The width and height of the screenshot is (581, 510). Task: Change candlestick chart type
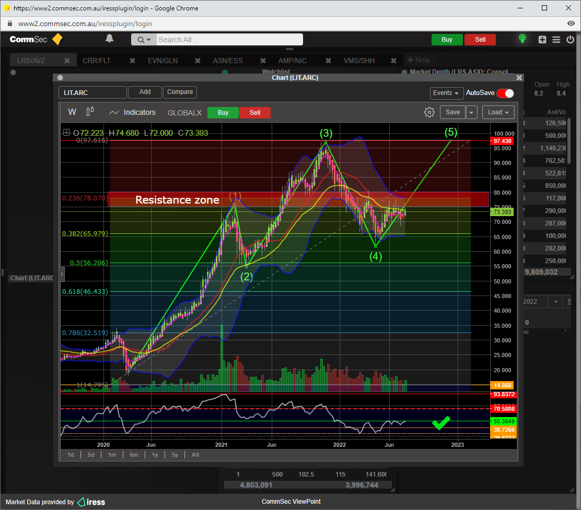pos(90,111)
